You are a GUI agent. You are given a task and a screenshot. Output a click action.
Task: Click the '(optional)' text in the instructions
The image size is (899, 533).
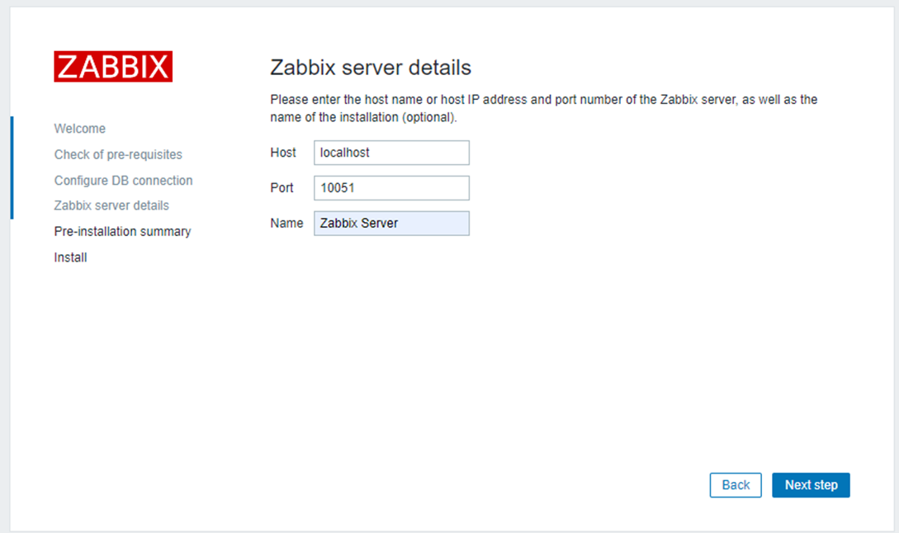pyautogui.click(x=427, y=117)
